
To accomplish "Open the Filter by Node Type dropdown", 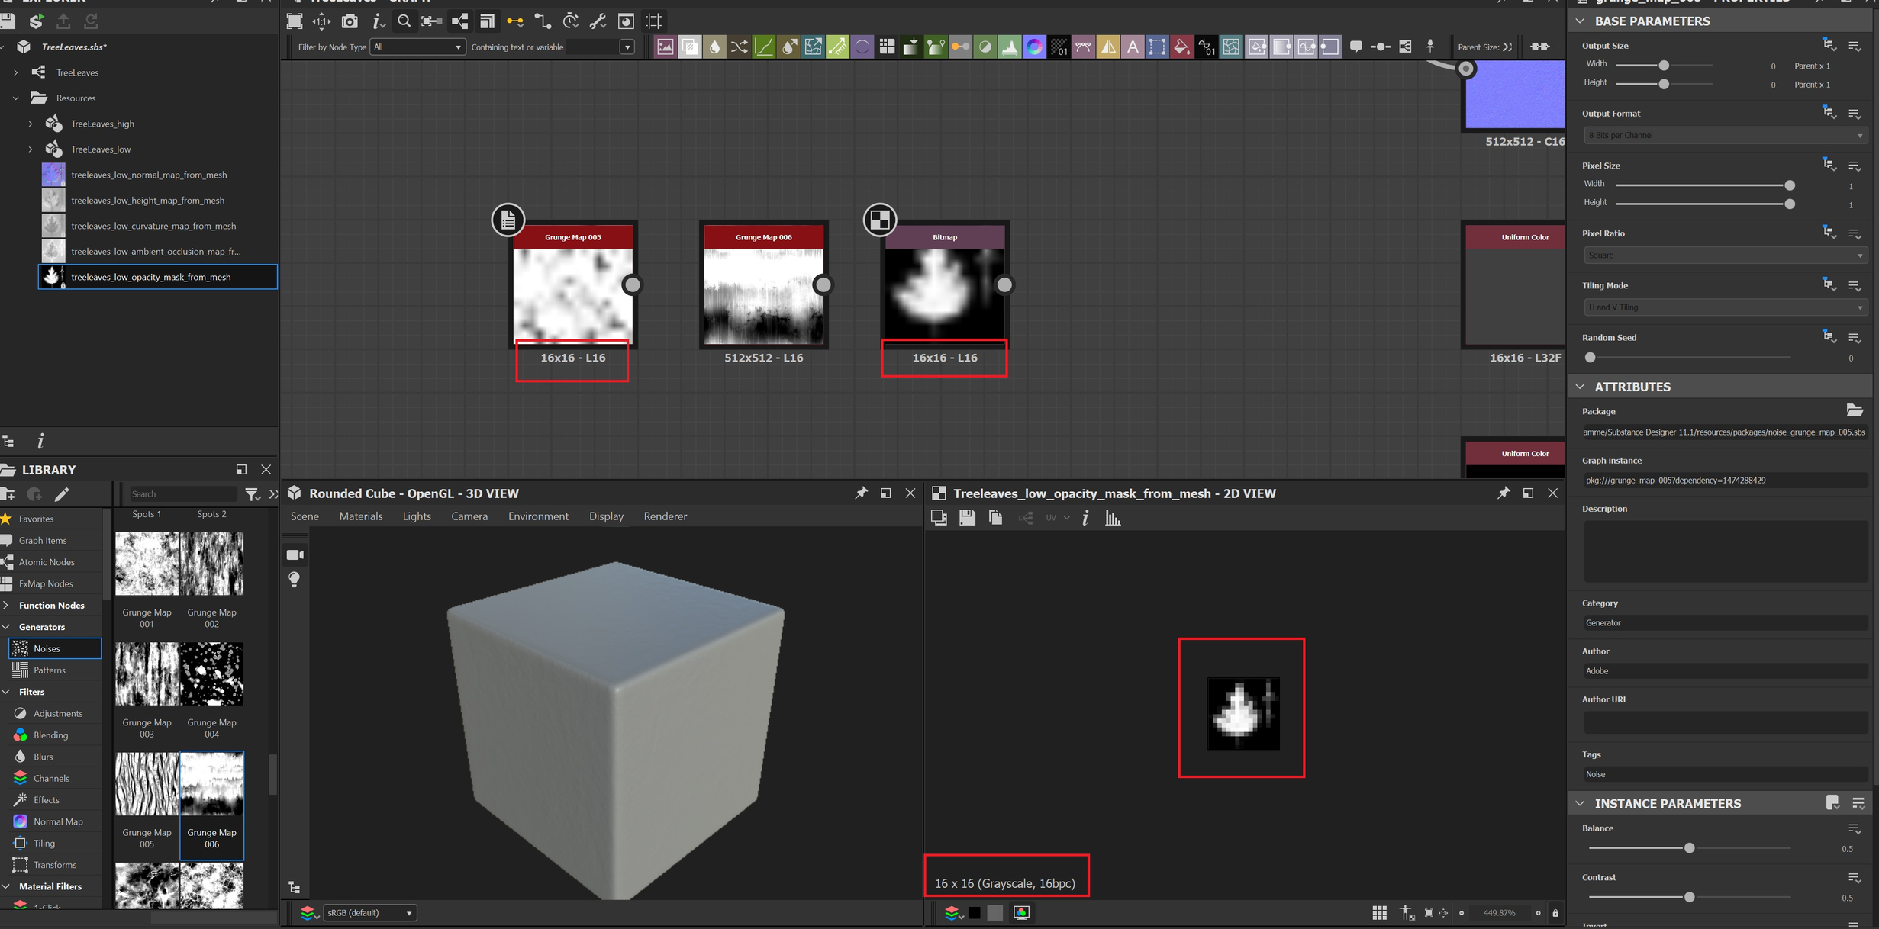I will pos(417,47).
